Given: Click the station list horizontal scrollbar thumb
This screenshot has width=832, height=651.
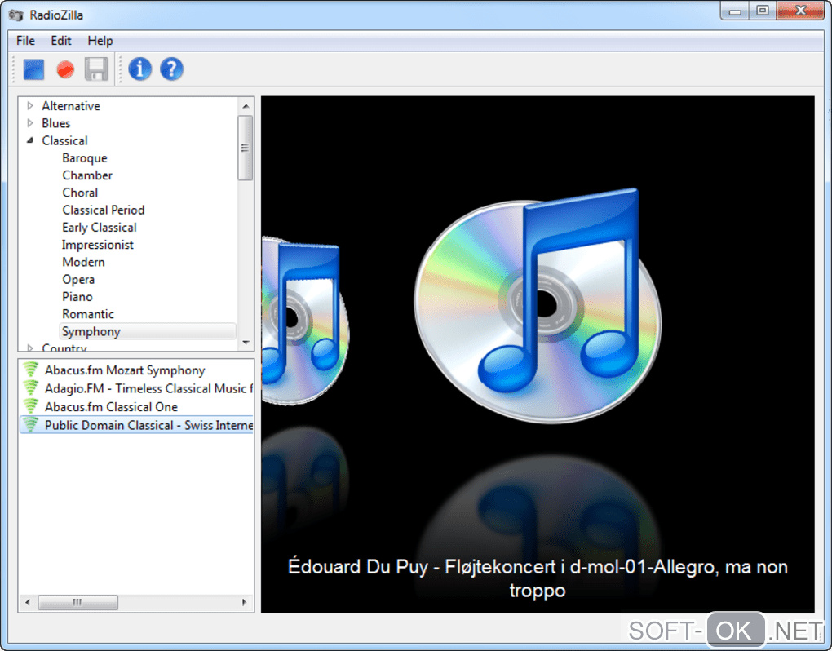Looking at the screenshot, I should coord(78,602).
